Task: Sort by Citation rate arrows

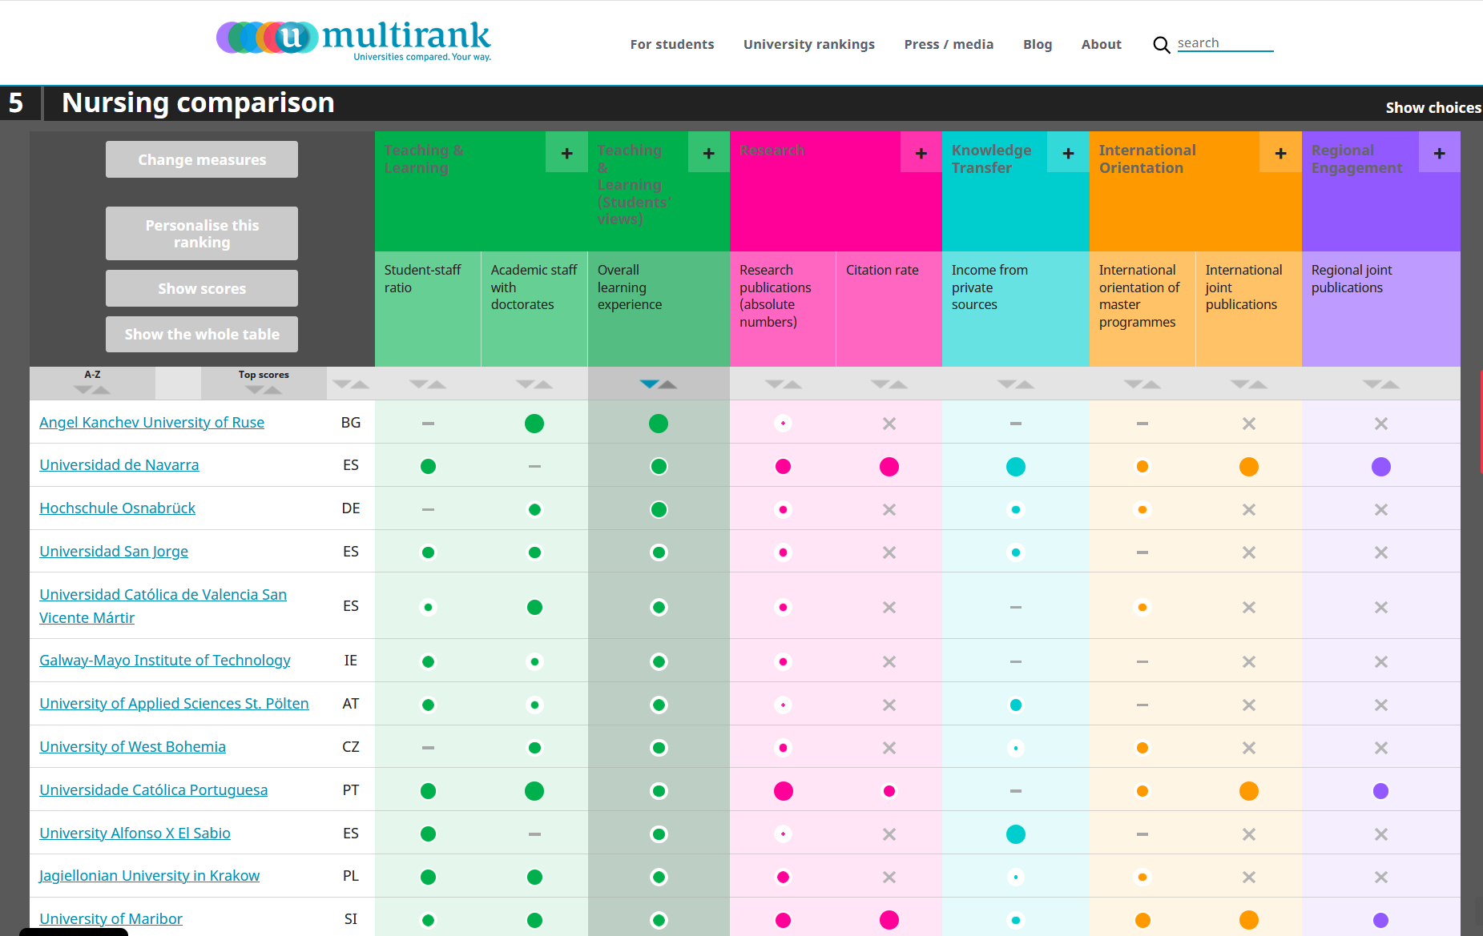Action: 889,384
